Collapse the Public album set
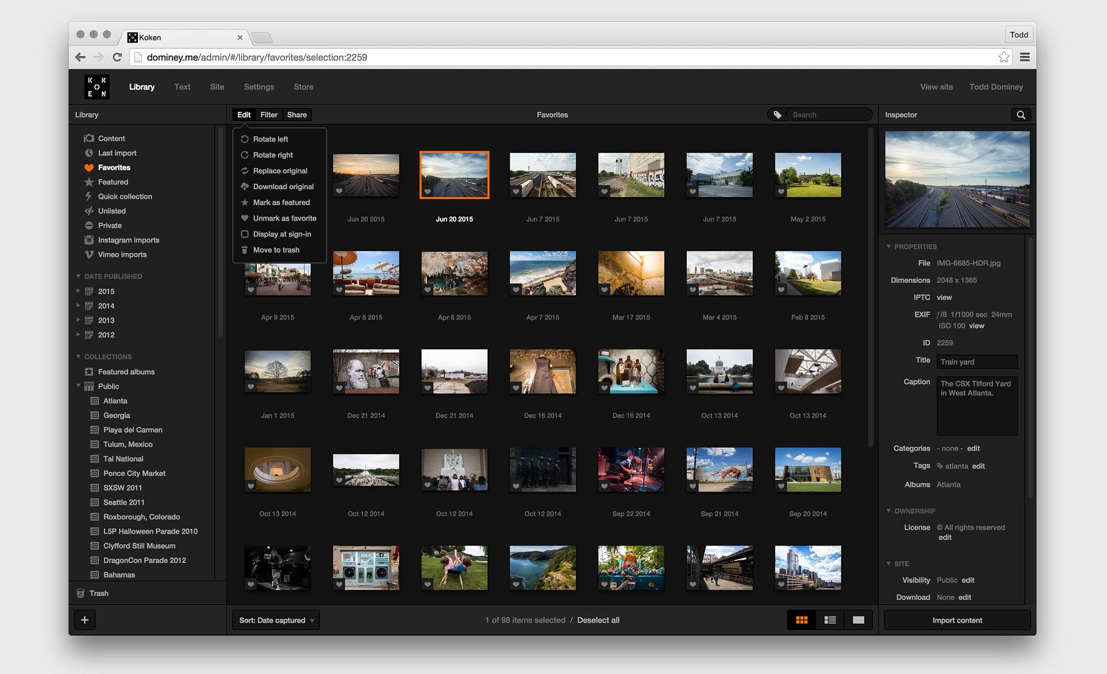1107x674 pixels. (x=78, y=386)
